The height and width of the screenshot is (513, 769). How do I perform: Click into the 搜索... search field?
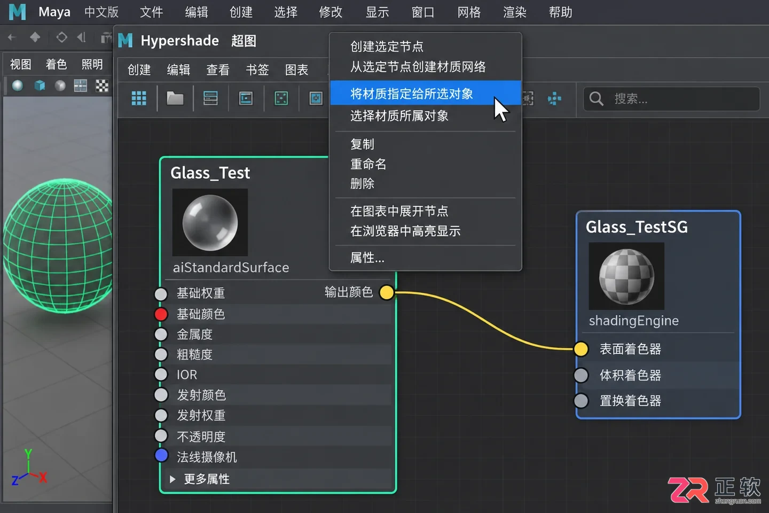coord(671,99)
